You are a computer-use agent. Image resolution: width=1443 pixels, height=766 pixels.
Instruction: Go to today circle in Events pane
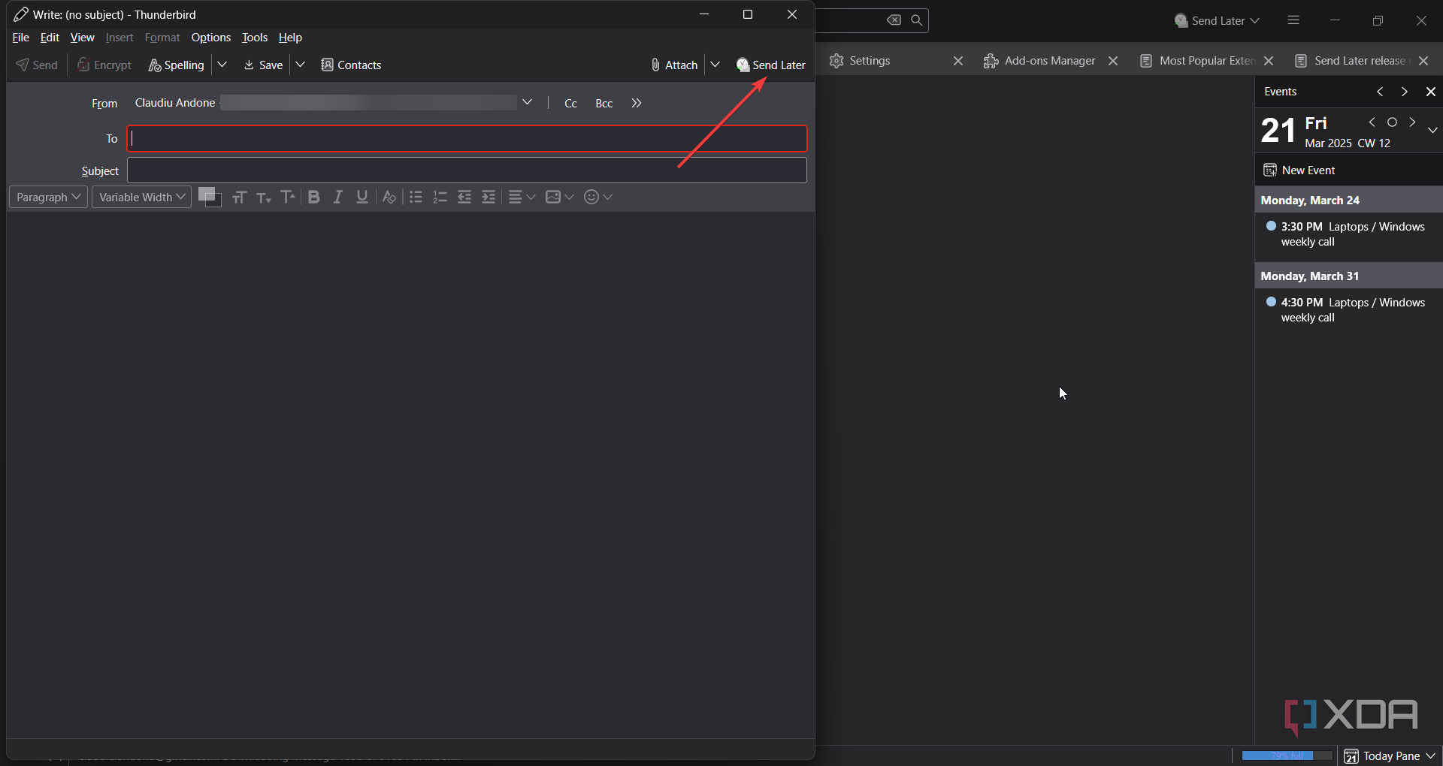pos(1392,122)
